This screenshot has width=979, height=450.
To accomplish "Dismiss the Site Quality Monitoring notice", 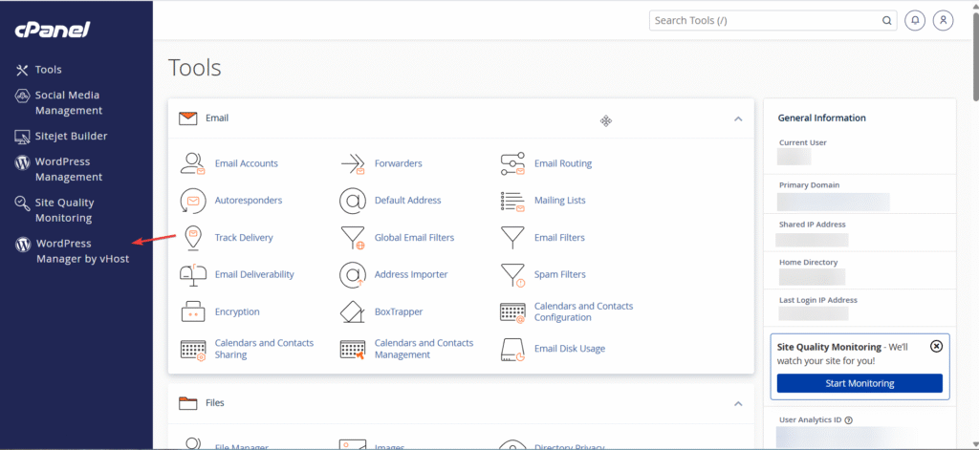I will point(936,347).
